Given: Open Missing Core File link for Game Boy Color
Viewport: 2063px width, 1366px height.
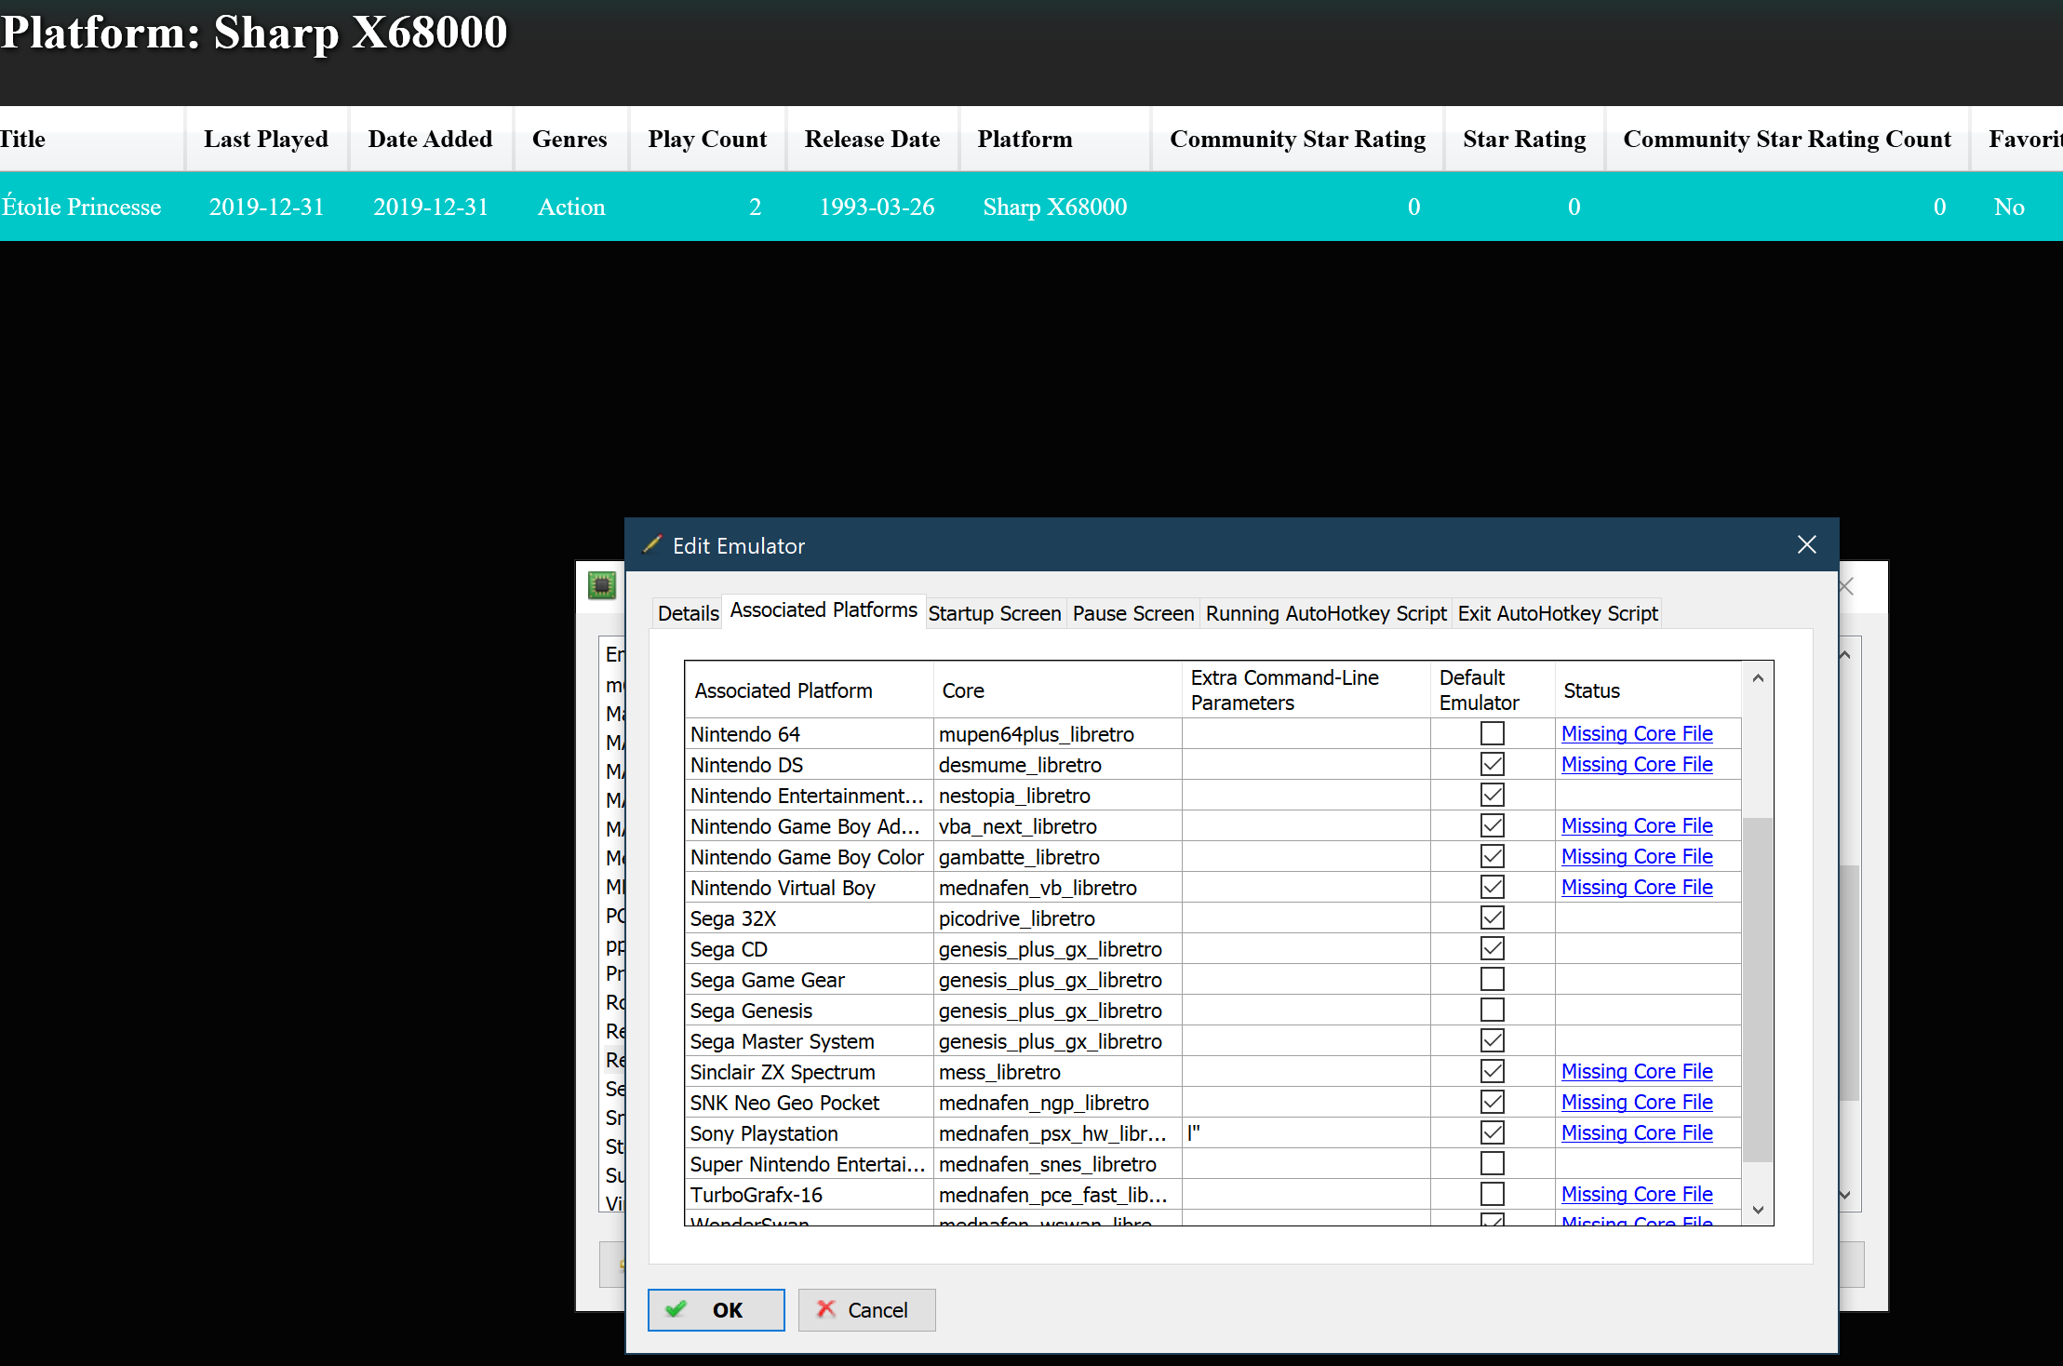Looking at the screenshot, I should [1637, 856].
